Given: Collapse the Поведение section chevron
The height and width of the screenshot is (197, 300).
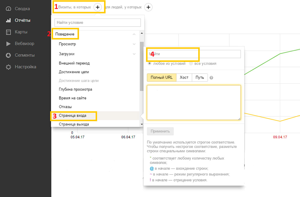Looking at the screenshot, I should click(134, 34).
